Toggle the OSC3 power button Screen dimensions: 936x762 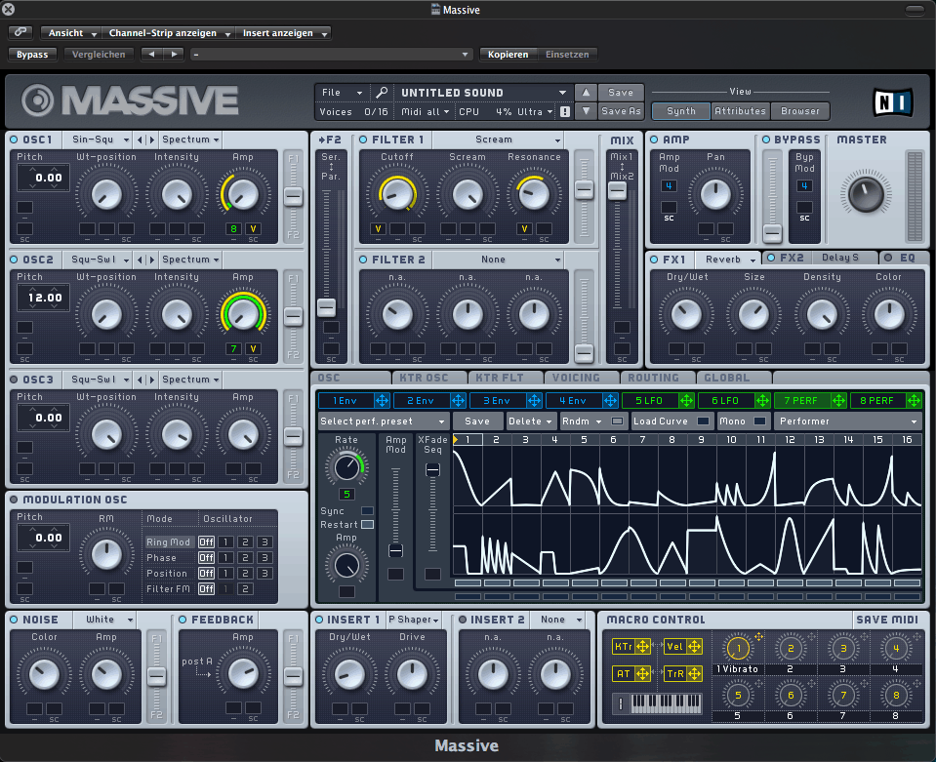14,380
